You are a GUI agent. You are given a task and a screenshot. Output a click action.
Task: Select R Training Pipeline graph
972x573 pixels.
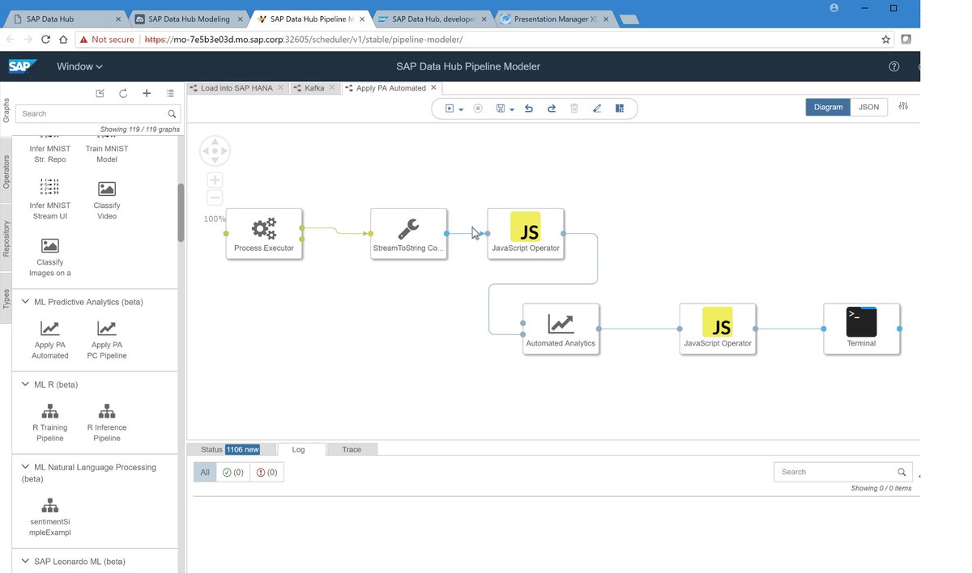click(x=49, y=422)
